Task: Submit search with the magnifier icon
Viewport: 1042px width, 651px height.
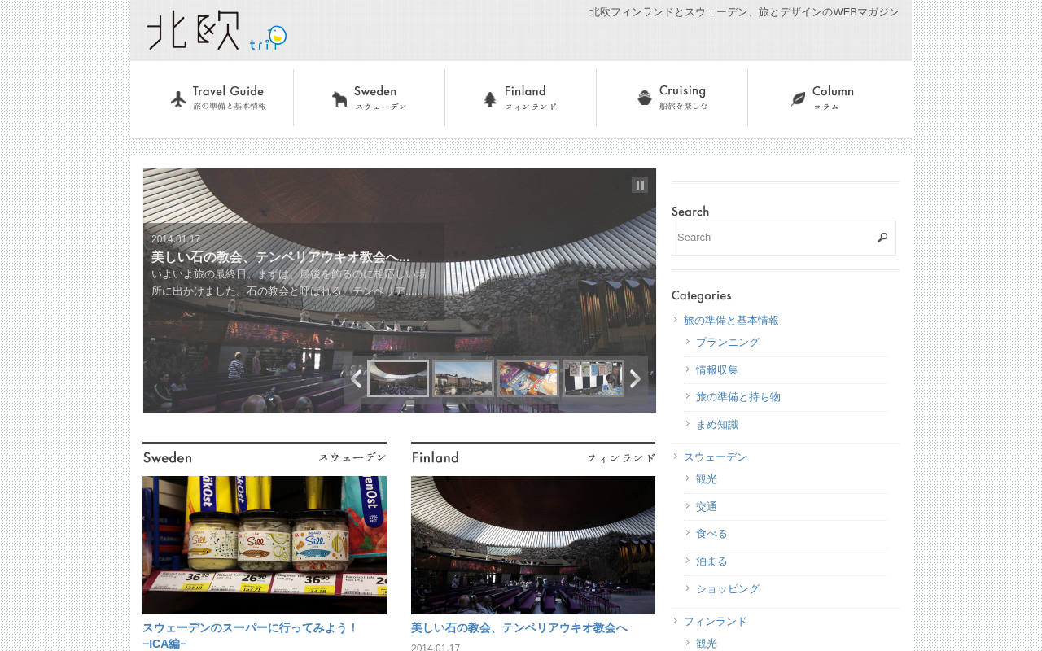Action: click(882, 238)
